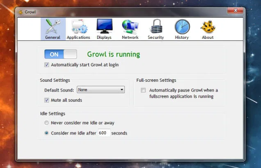Open the General tab wrench icon
This screenshot has width=261, height=168.
(53, 26)
